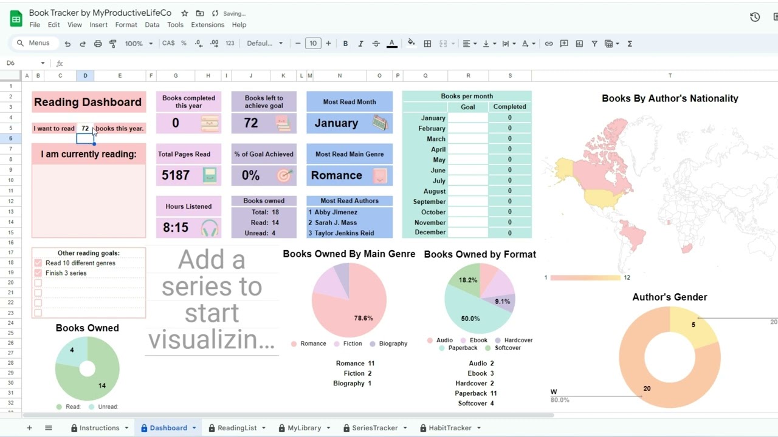Switch to the Instructions sheet tab
Viewport: 778px width, 437px height.
pos(100,428)
